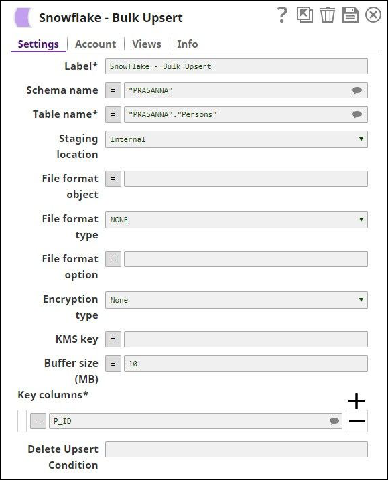Expand the Encryption type dropdown

point(237,300)
